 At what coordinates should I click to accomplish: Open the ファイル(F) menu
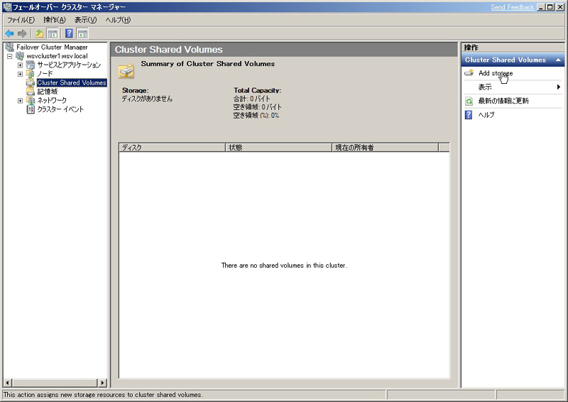pos(21,20)
